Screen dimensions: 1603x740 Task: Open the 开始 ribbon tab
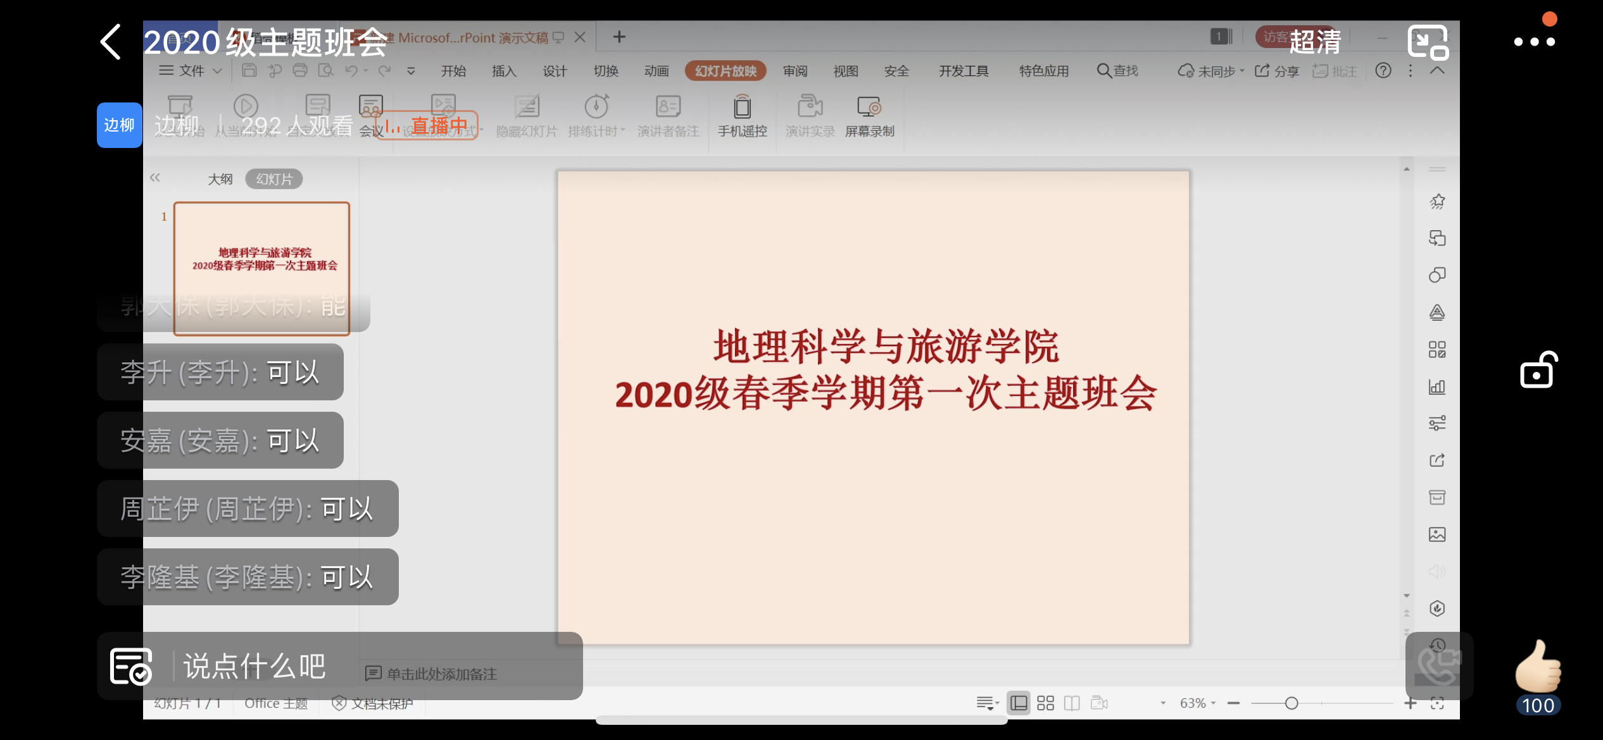tap(453, 71)
